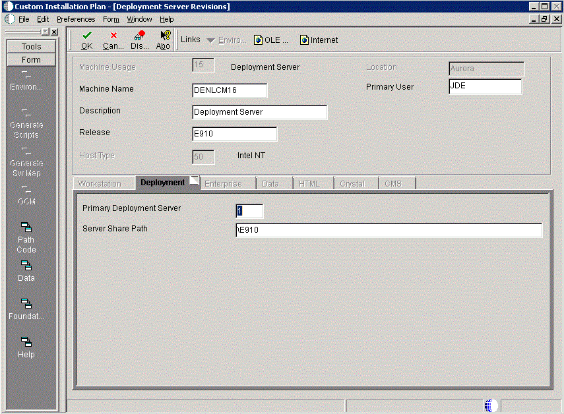Click the Cancel red X icon

coord(113,35)
